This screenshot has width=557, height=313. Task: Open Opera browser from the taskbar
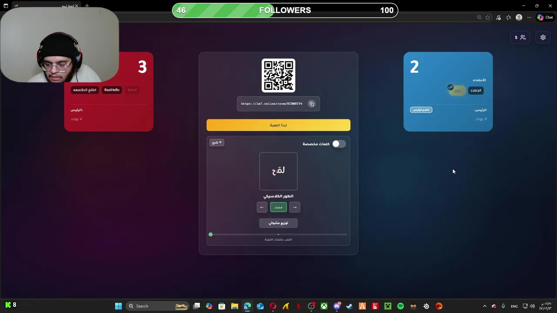click(273, 306)
